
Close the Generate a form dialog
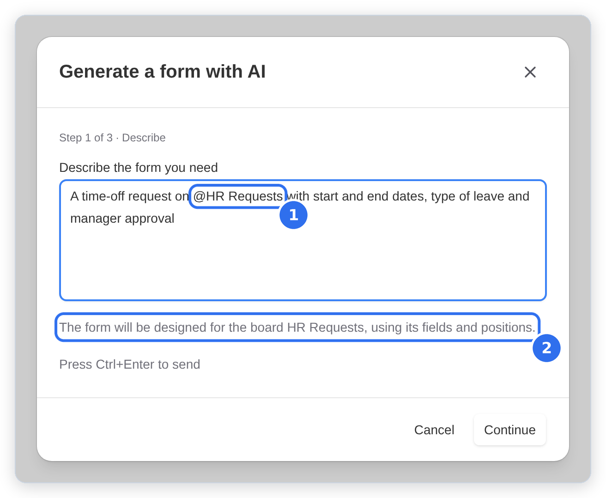(x=530, y=72)
